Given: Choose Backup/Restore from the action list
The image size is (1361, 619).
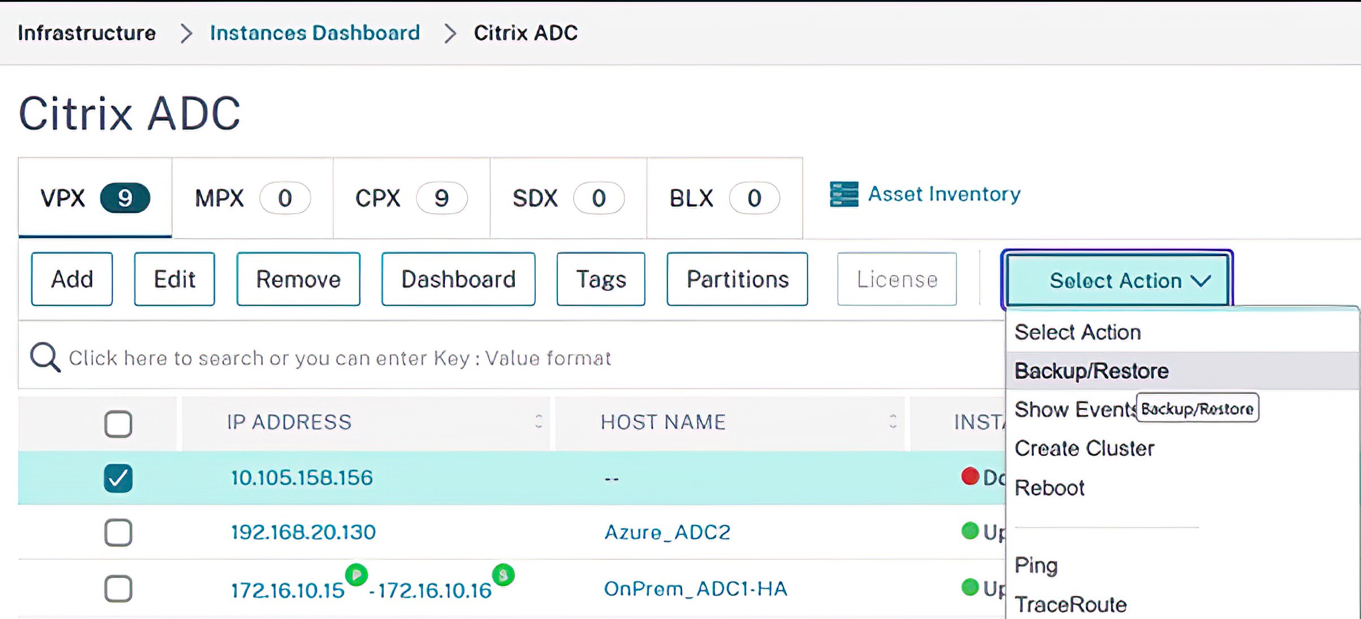Looking at the screenshot, I should pos(1091,371).
